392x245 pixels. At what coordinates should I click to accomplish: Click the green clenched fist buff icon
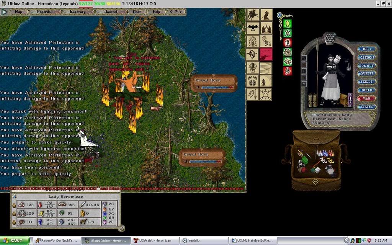tap(287, 52)
